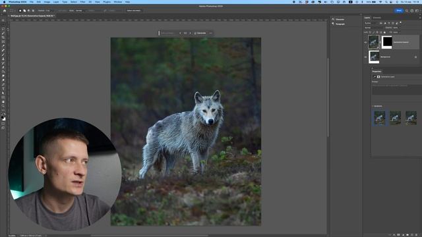Click the layer mask link icon
The height and width of the screenshot is (237, 422).
(x=380, y=42)
